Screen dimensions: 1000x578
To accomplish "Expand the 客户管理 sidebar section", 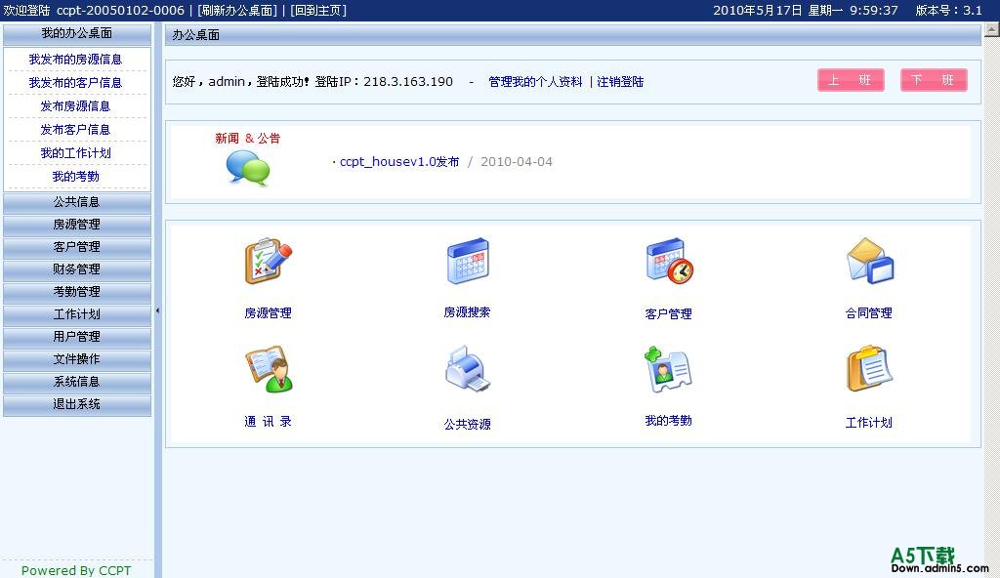I will (x=77, y=247).
